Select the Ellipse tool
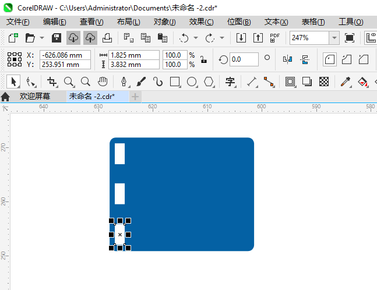Viewport: 377px width, 290px height. (192, 82)
